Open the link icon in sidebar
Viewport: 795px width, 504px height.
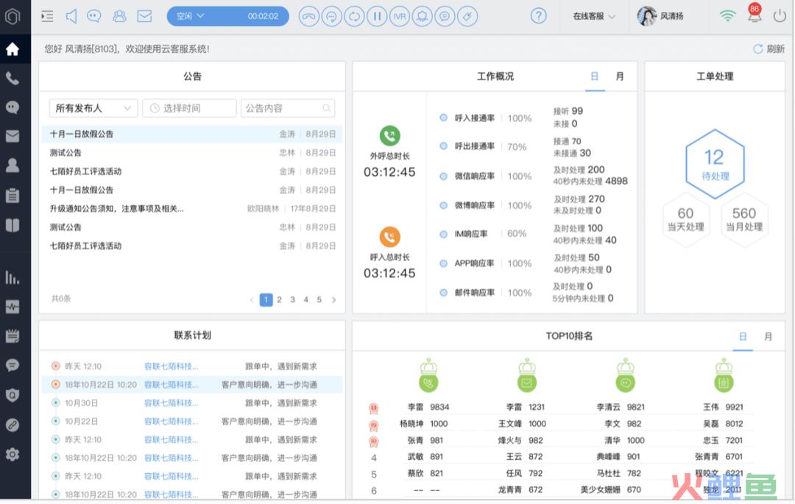click(x=13, y=425)
